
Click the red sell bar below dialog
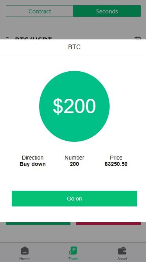coord(108,223)
